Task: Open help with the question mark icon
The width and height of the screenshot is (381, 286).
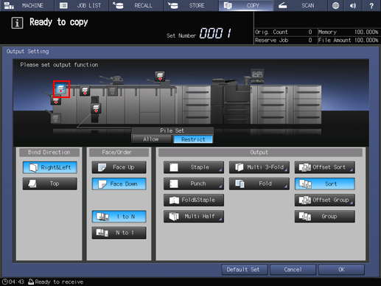Action: 371,5
